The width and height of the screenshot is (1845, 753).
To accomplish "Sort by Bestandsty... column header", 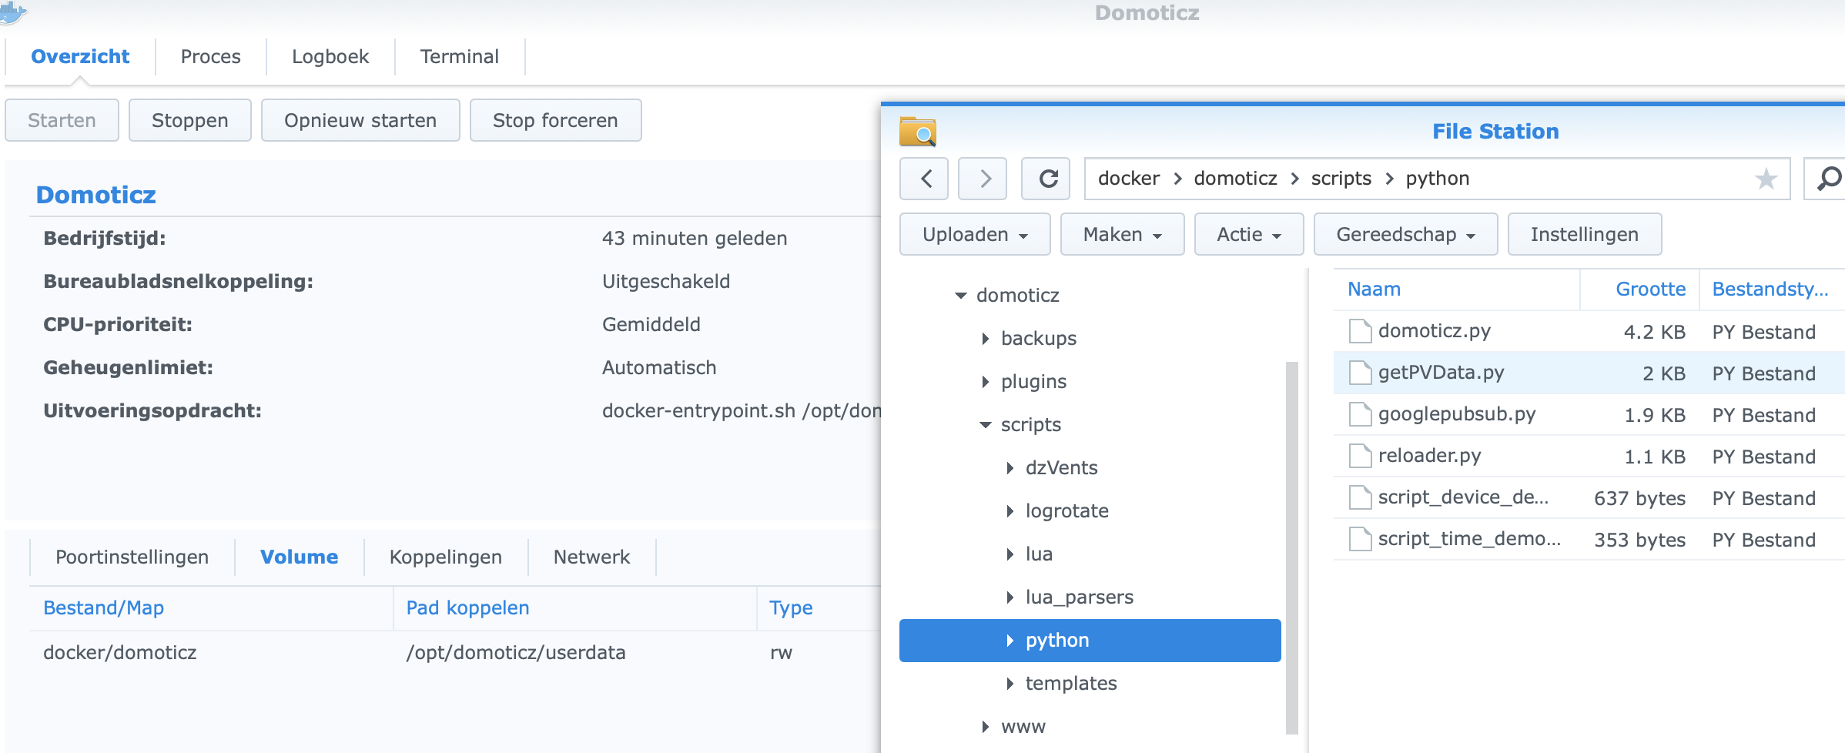I will pos(1772,289).
